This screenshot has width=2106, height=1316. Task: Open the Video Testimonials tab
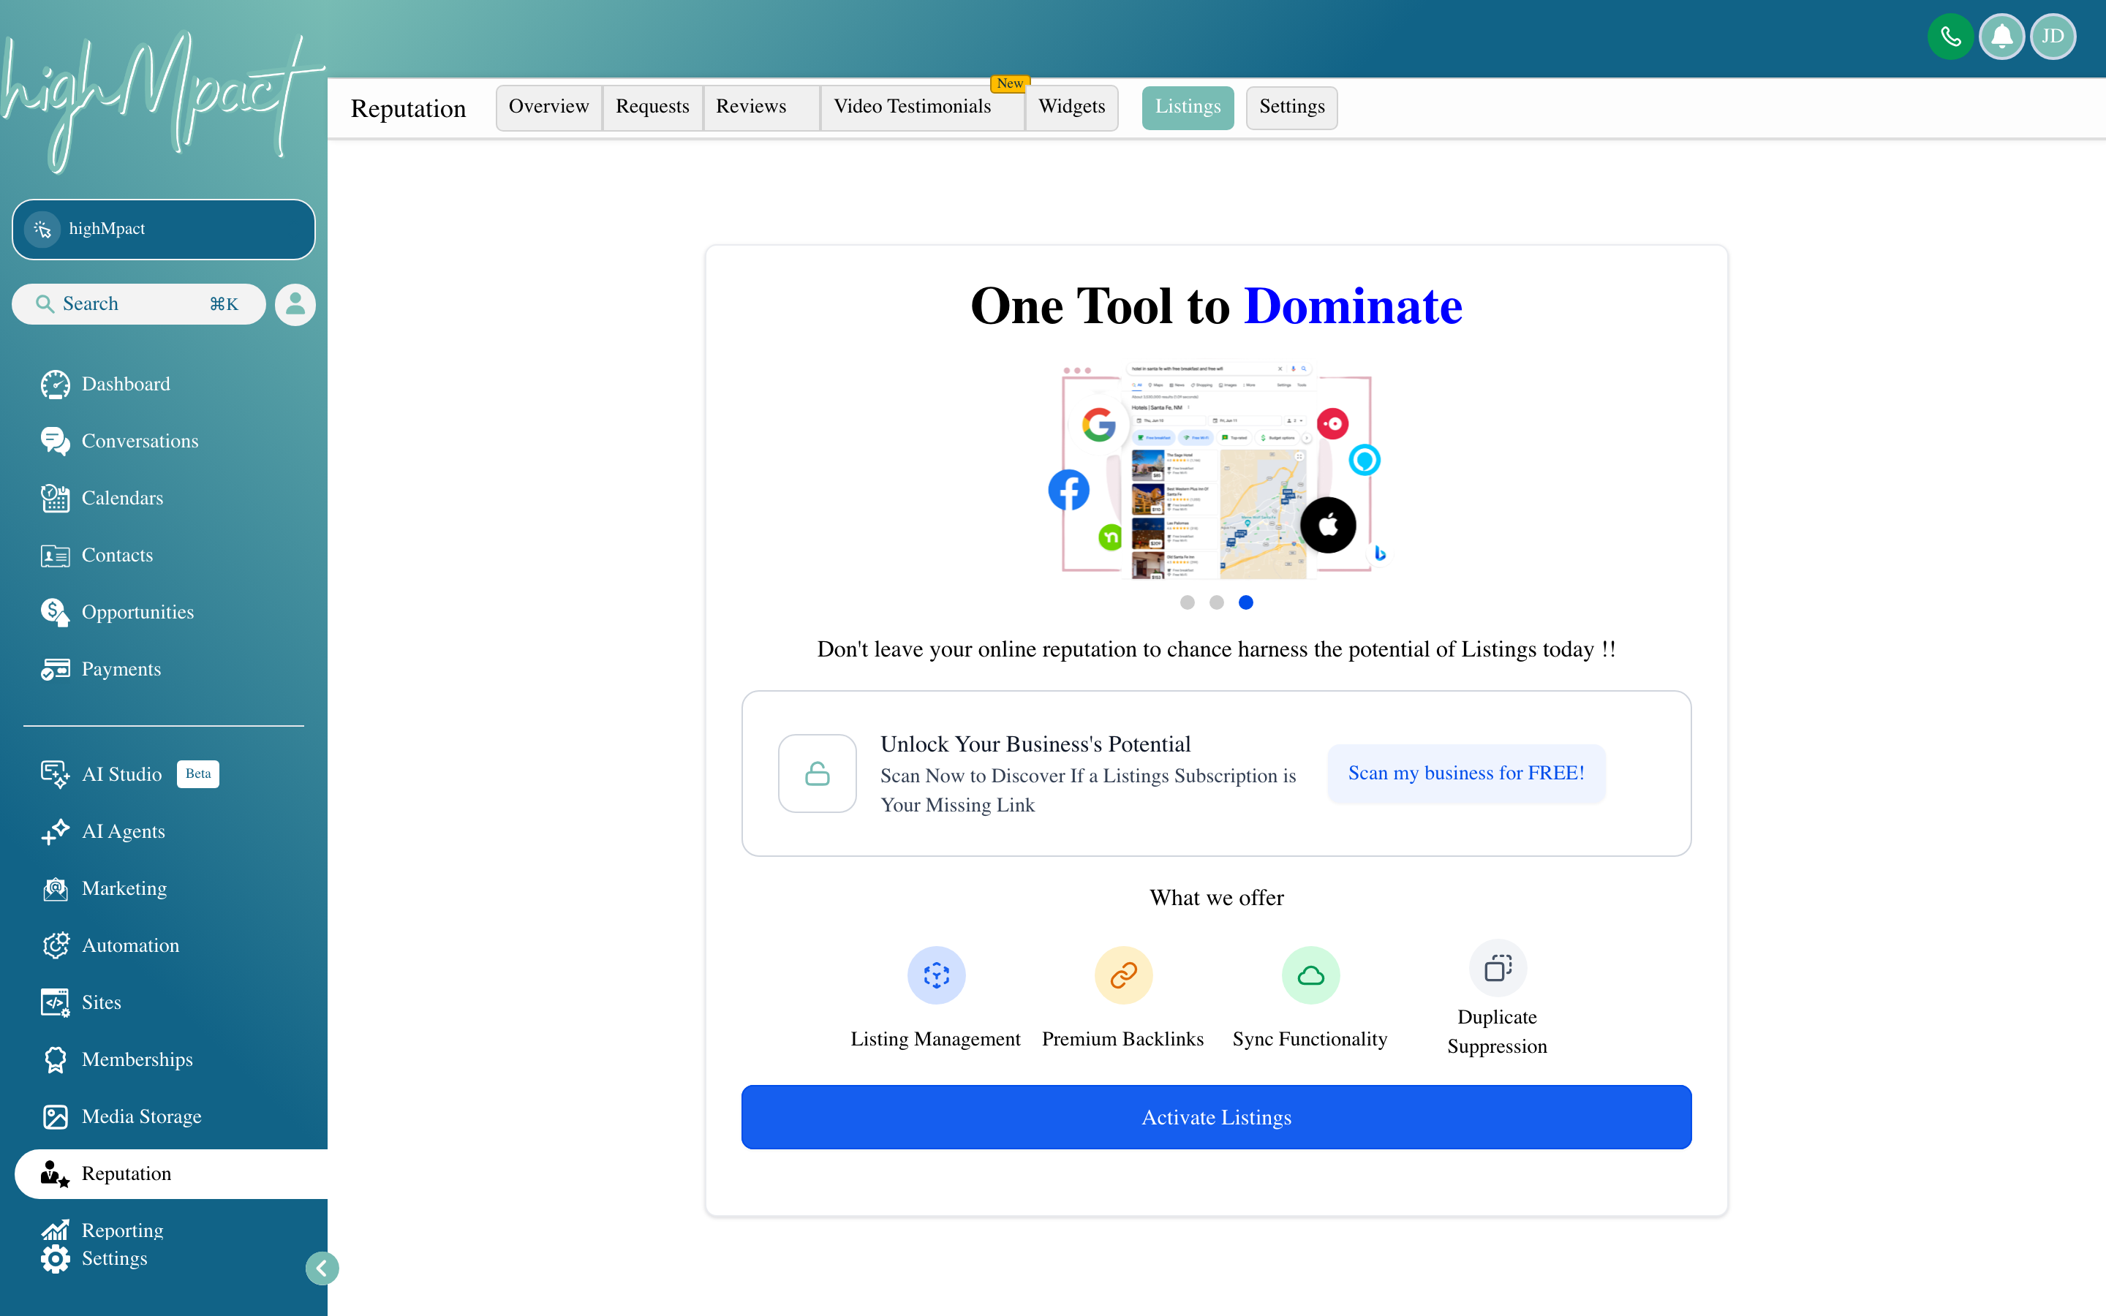922,107
